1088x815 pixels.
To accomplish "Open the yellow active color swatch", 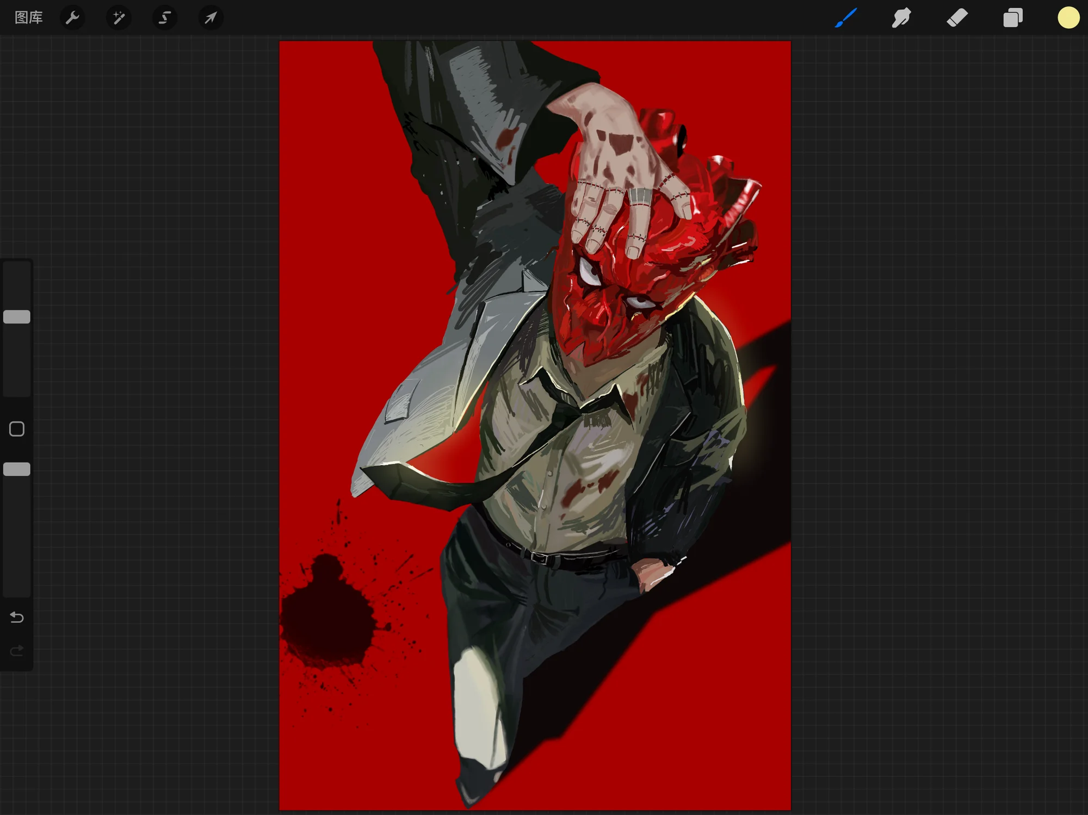I will (x=1068, y=18).
